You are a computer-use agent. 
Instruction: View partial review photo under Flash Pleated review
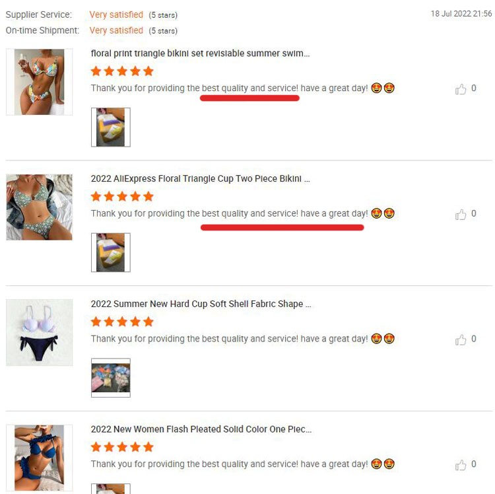pyautogui.click(x=111, y=489)
